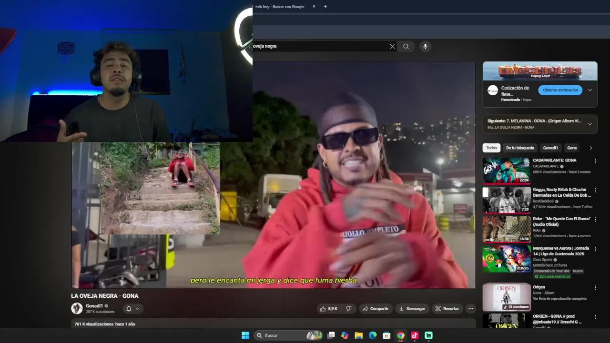Viewport: 610px width, 343px height.
Task: Open the 'CASAPARLANTE: GONA' video title
Action: [x=554, y=161]
